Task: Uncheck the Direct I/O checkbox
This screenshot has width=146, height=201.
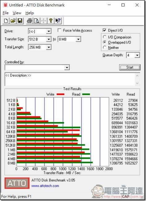Action: point(104,30)
